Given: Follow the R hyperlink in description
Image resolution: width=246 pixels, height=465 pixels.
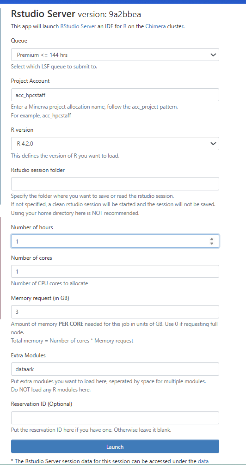Looking at the screenshot, I should pos(125,26).
